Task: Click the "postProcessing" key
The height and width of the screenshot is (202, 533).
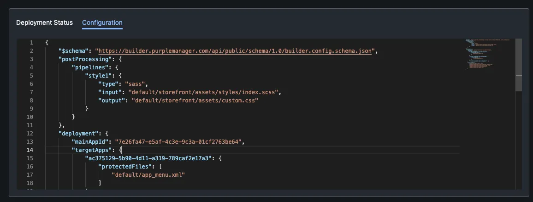Action: (x=85, y=59)
